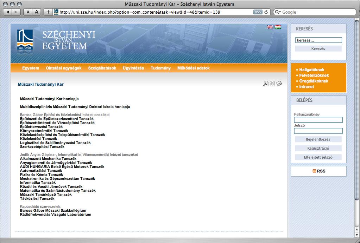Open Informatika Tanszék link
The height and width of the screenshot is (243, 360).
(x=38, y=183)
